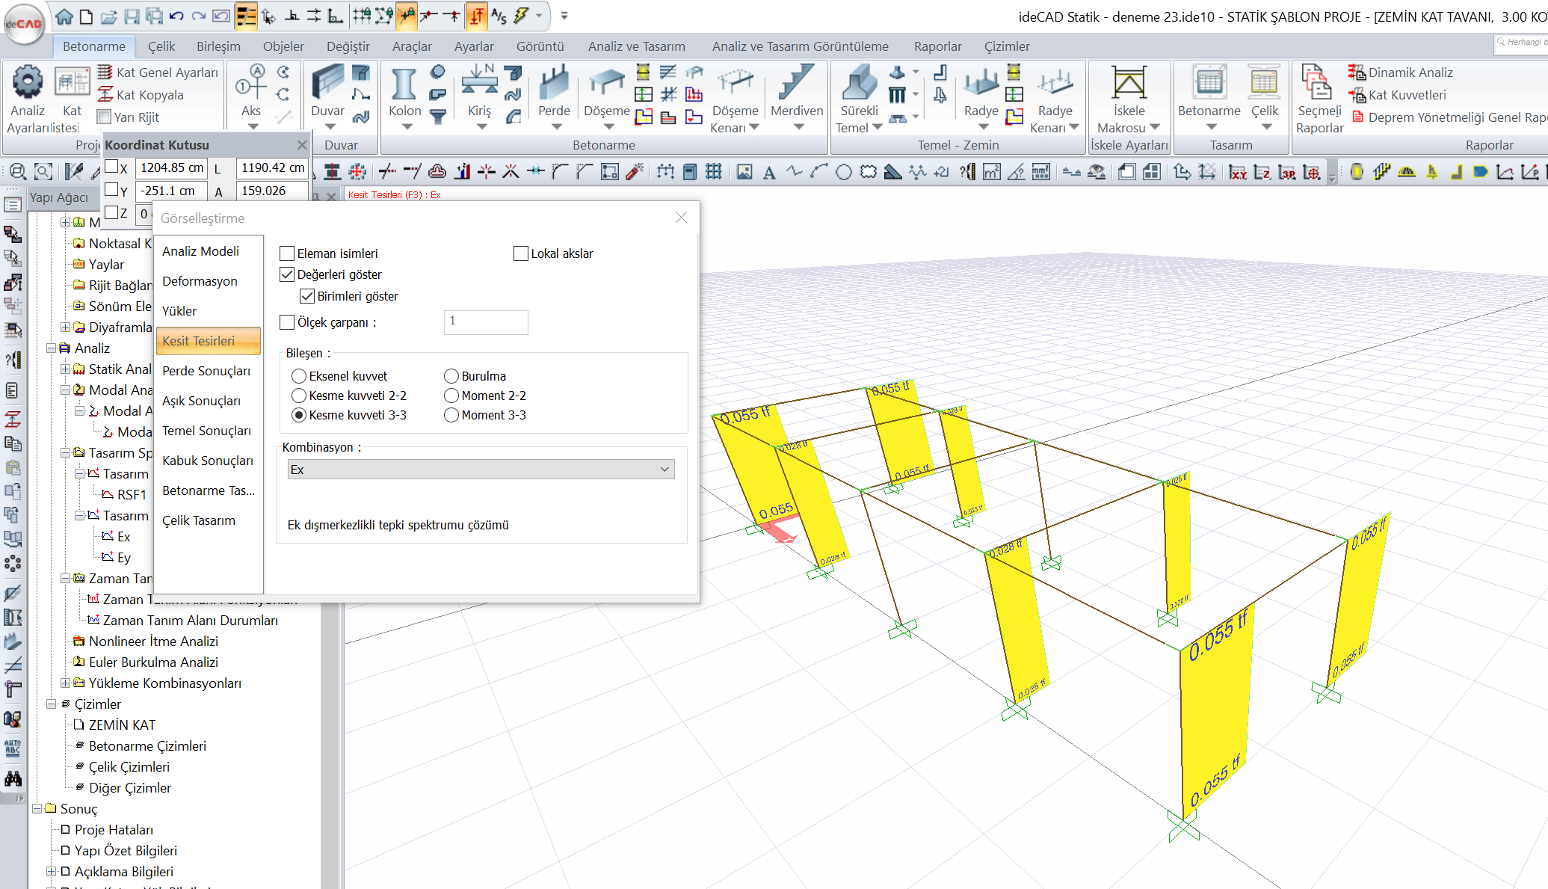
Task: Click the circle drawing tool icon
Action: [843, 173]
